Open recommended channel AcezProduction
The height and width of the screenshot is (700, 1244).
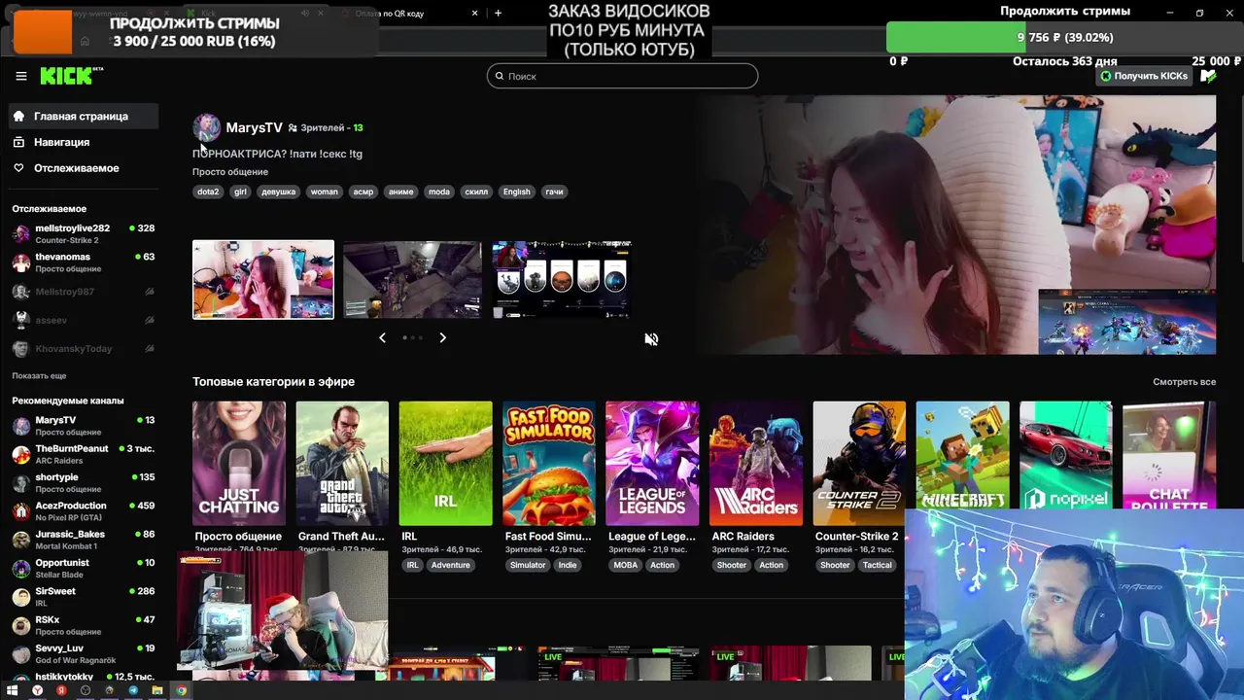[84, 511]
